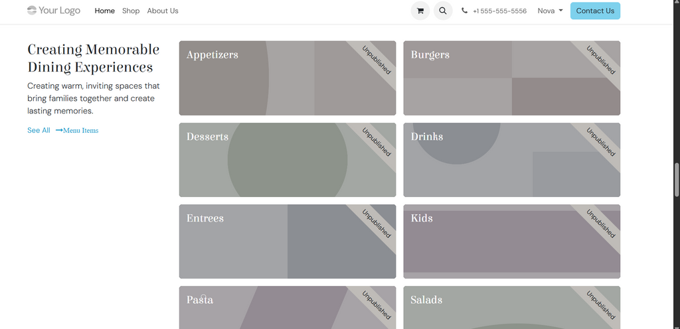The image size is (680, 329).
Task: Open the About Us page
Action: coord(163,11)
